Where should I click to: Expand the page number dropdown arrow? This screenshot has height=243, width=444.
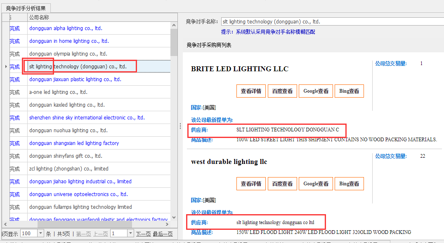[x=130, y=234]
